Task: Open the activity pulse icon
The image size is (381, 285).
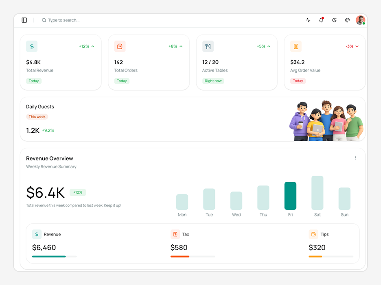Action: coord(308,20)
